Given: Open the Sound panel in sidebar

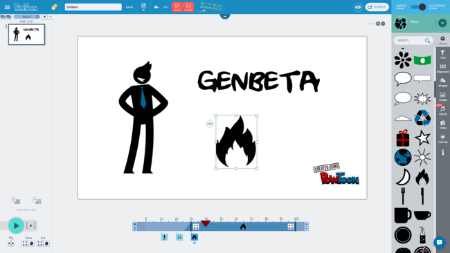Looking at the screenshot, I should tap(442, 111).
